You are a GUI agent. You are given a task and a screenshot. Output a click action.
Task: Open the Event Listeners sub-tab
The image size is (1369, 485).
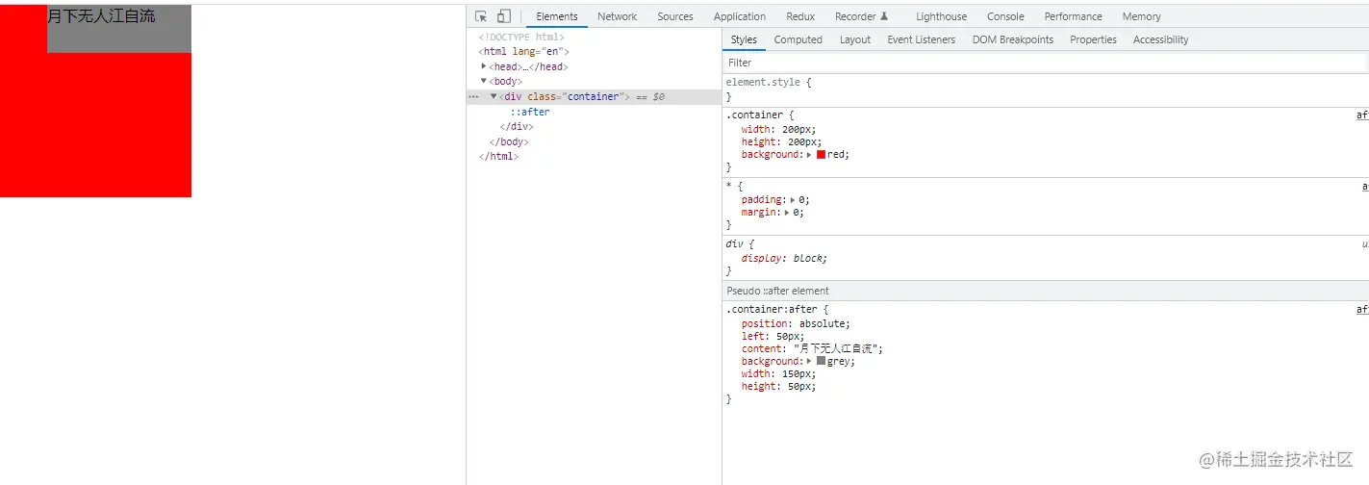click(x=922, y=39)
